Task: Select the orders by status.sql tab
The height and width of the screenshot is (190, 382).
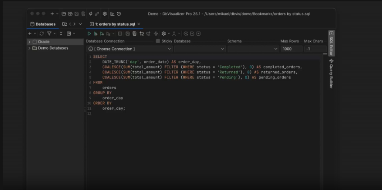Action: click(115, 24)
